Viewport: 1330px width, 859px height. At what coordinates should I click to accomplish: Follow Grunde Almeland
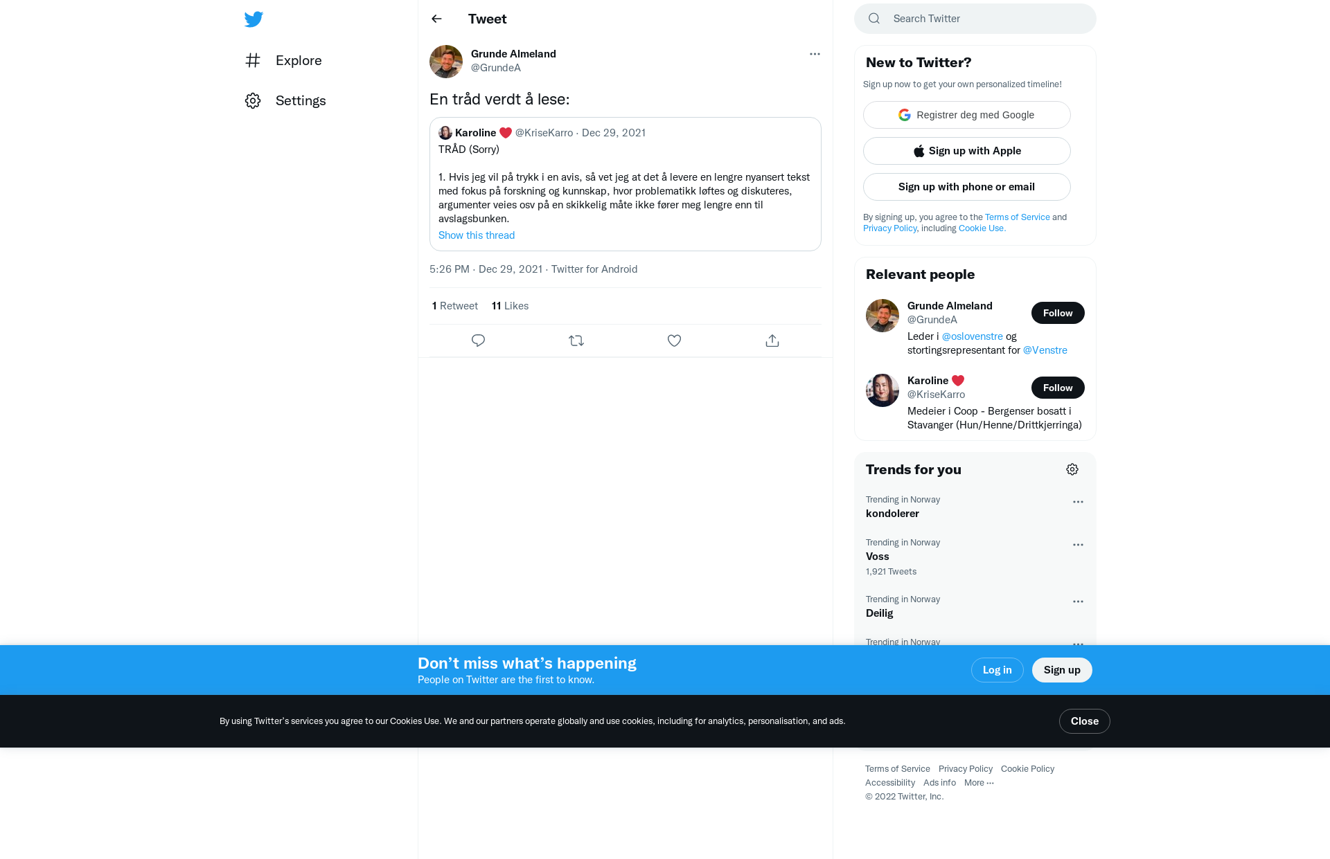pyautogui.click(x=1058, y=313)
